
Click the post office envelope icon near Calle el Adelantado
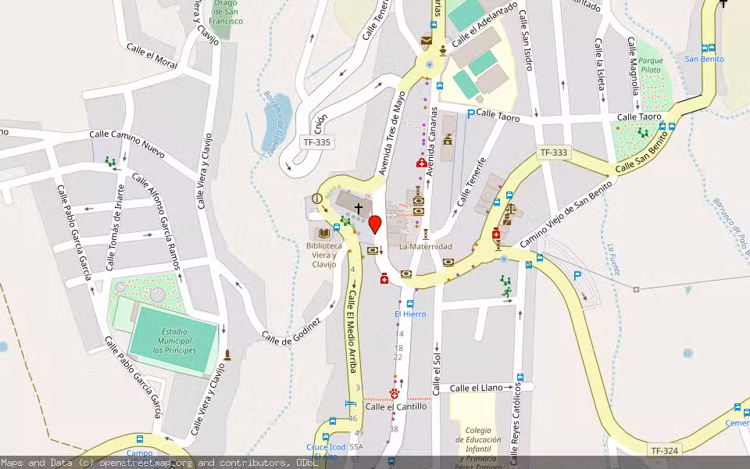click(x=426, y=41)
